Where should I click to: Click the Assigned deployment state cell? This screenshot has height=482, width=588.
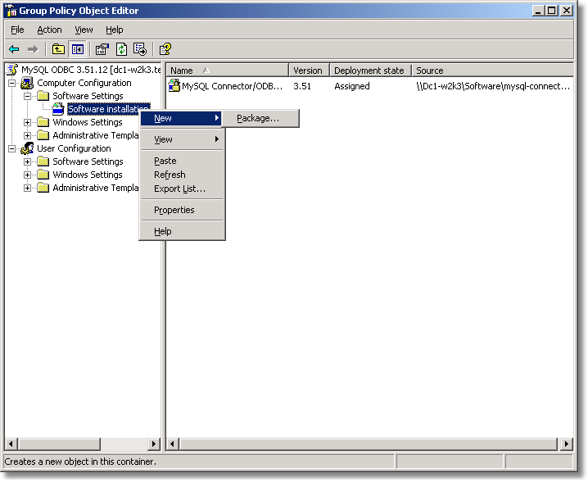click(x=352, y=86)
